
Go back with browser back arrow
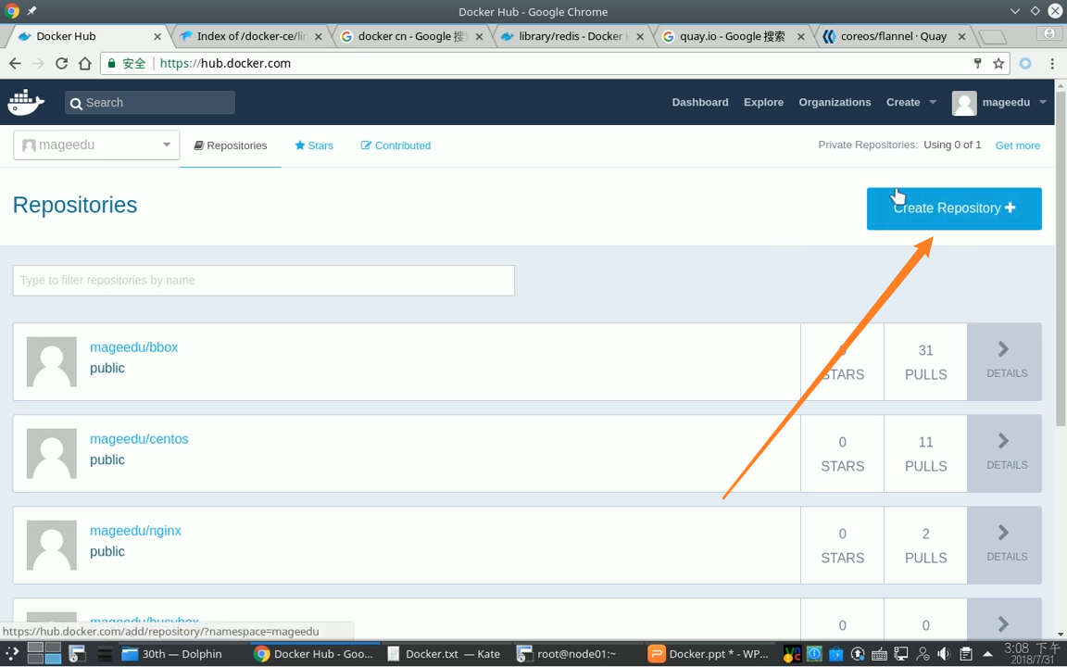point(15,63)
